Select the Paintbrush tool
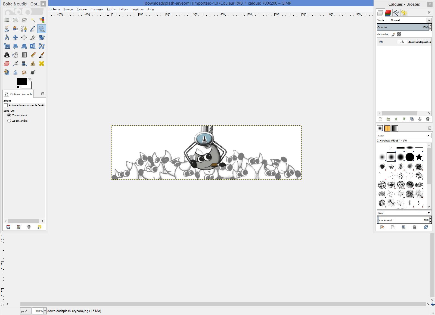Screen dimensions: 435x315 (x=41, y=55)
